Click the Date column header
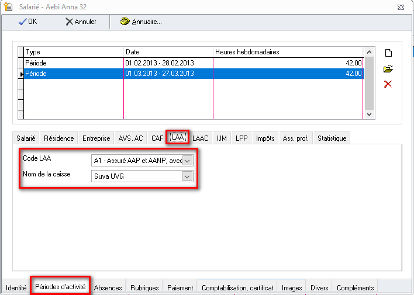414x295 pixels. (x=168, y=52)
